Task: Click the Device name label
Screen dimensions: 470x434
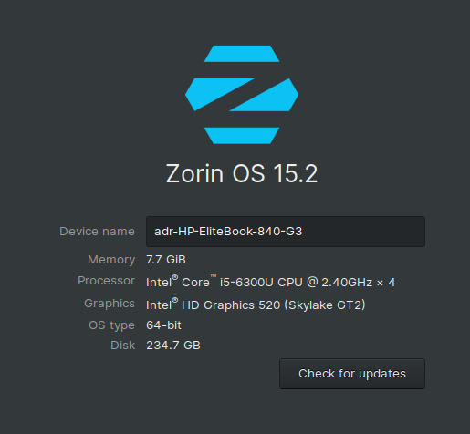Action: 97,232
